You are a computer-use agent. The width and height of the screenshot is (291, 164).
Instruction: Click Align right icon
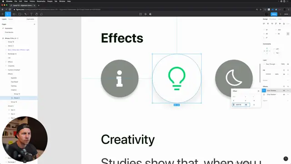(x=272, y=24)
